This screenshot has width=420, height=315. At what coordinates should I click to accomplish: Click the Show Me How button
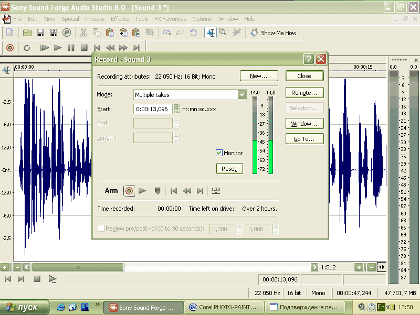point(274,33)
